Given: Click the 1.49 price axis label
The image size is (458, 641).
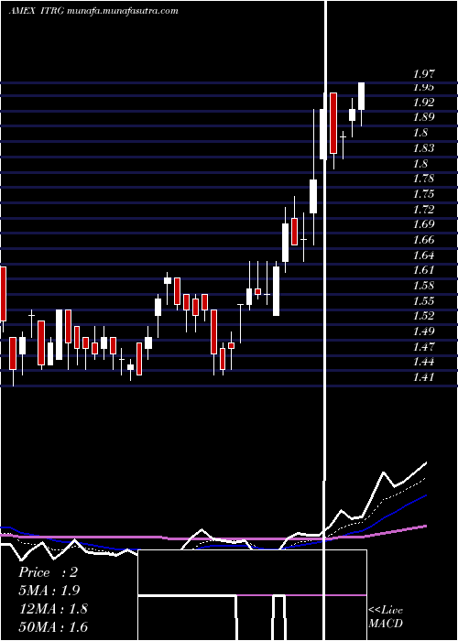Looking at the screenshot, I should (x=423, y=331).
